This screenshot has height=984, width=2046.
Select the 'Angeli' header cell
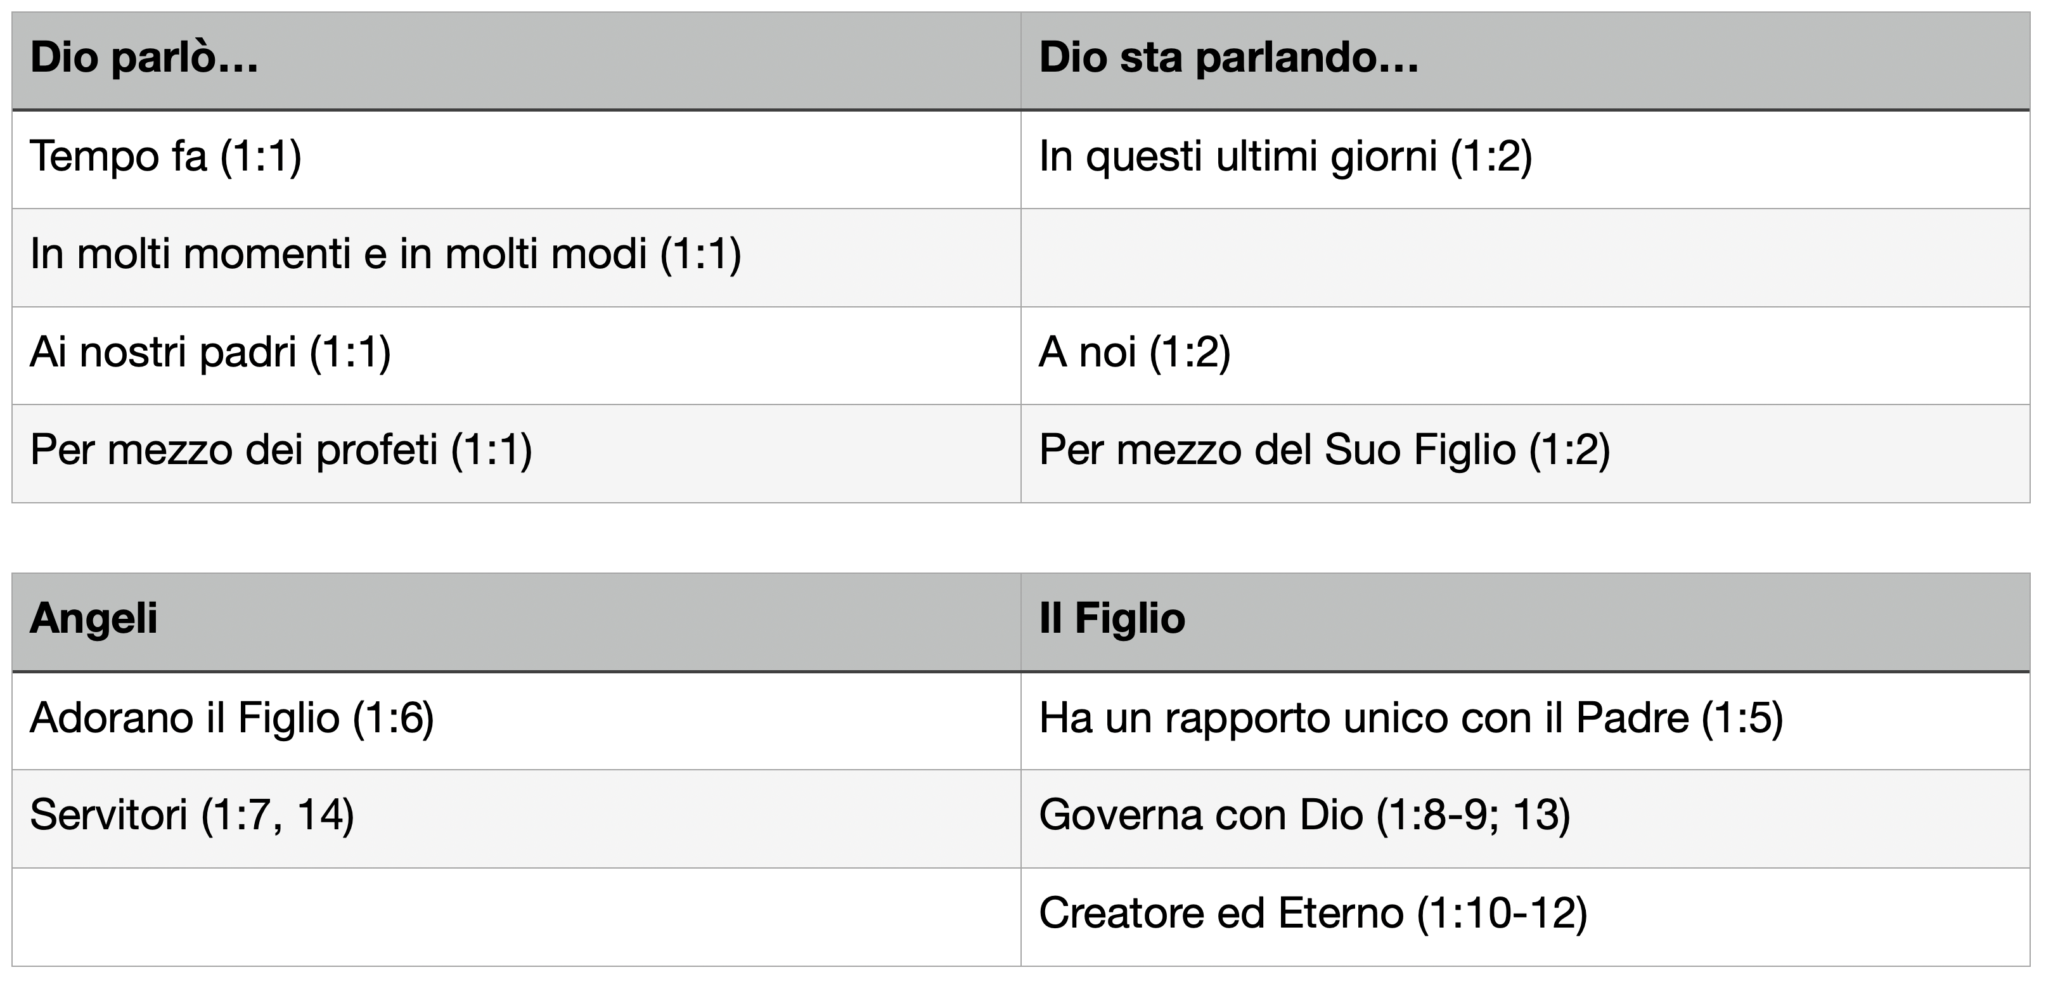coord(517,622)
